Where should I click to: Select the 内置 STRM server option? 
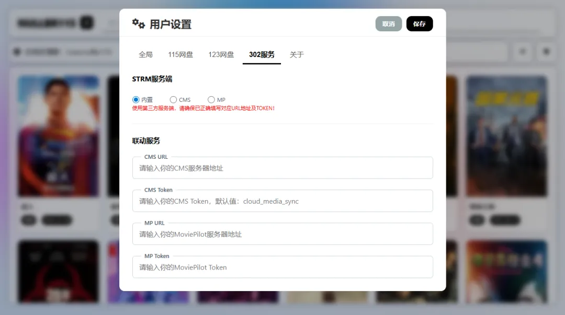click(135, 99)
